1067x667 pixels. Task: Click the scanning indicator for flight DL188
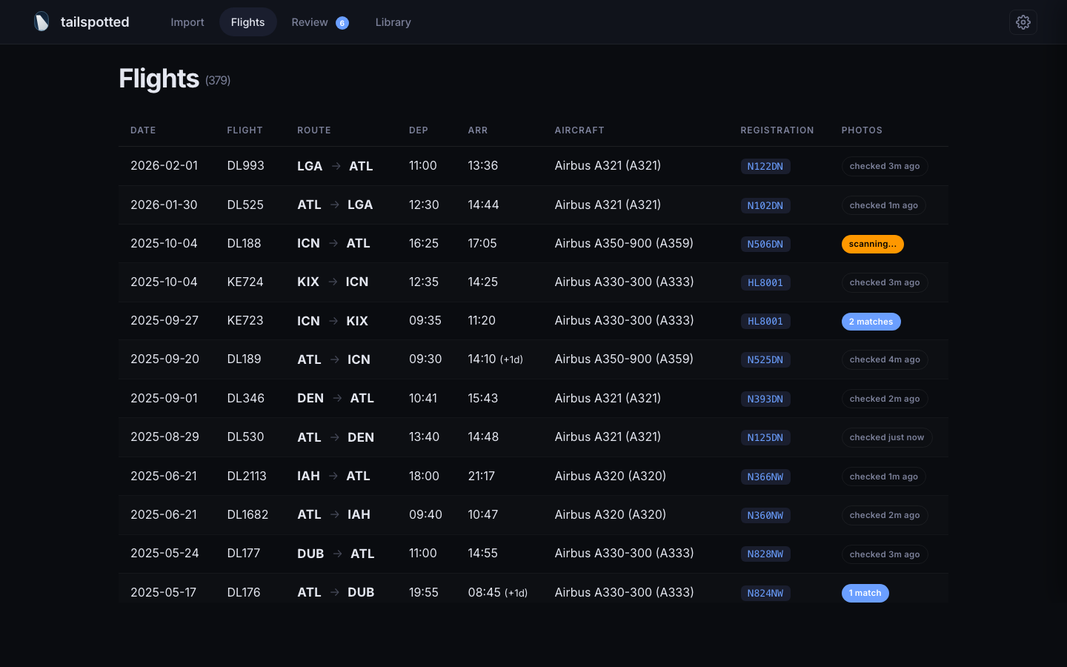tap(872, 243)
